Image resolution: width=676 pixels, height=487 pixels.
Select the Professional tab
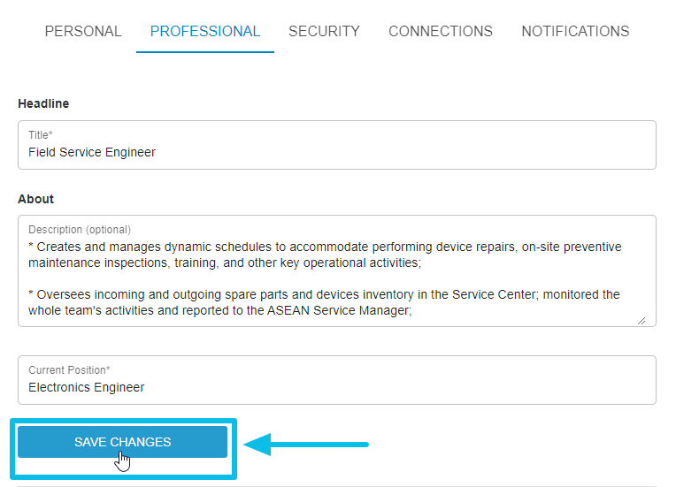pyautogui.click(x=205, y=32)
